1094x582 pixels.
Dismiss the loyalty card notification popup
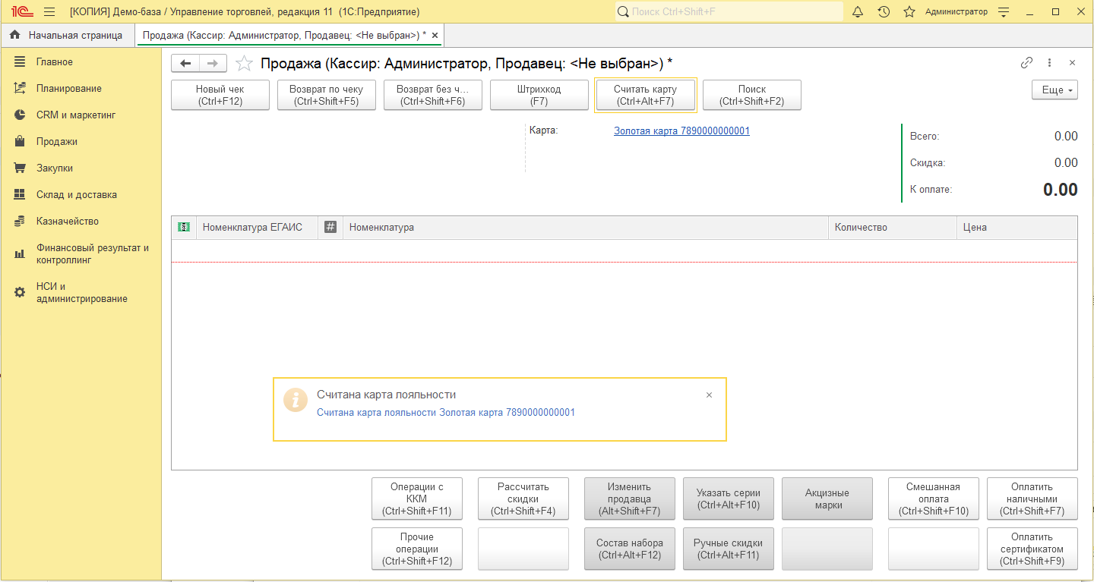tap(709, 395)
